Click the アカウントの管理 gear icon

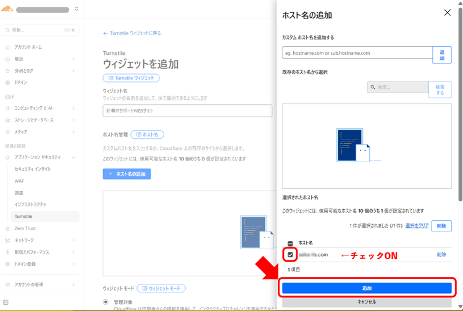(7, 284)
